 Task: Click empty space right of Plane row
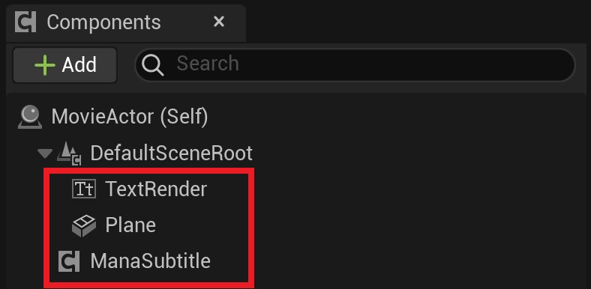[415, 225]
